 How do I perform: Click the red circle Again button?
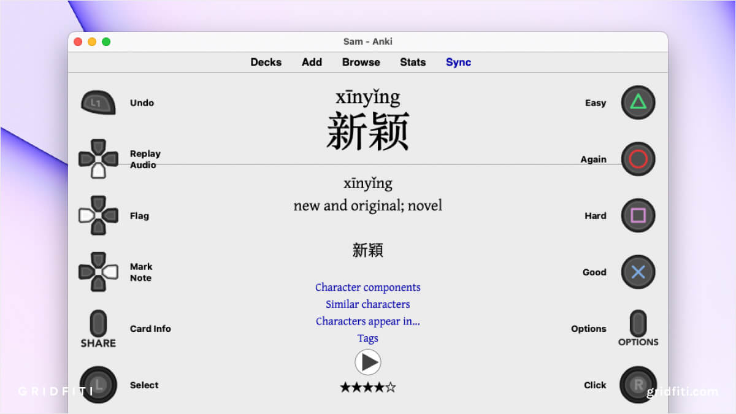638,159
